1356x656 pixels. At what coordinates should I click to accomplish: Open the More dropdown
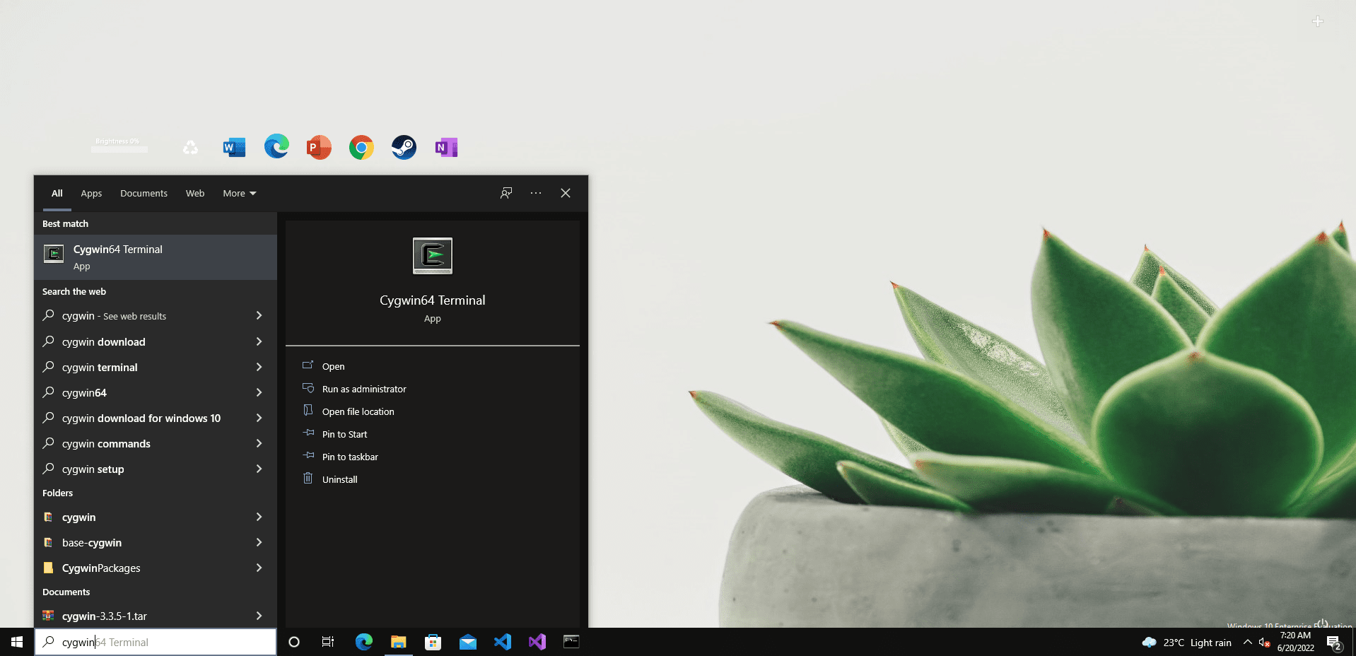(240, 193)
